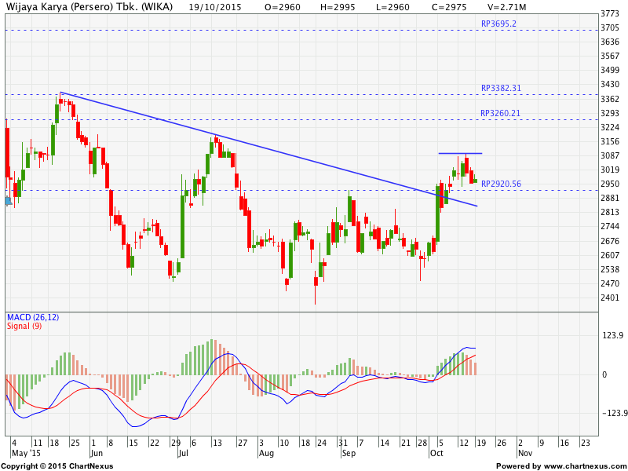Click the 123.9 value on MACD axis
Screen dimensions: 628x471
611,335
